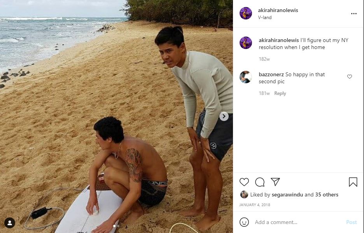The height and width of the screenshot is (233, 364).
Task: Save post with the bookmark icon
Action: (353, 182)
